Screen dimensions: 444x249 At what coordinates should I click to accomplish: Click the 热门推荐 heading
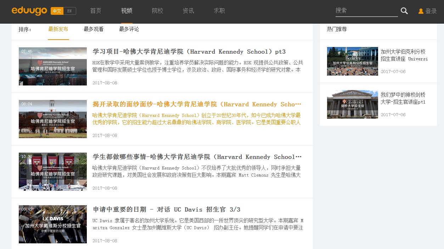coord(337,29)
